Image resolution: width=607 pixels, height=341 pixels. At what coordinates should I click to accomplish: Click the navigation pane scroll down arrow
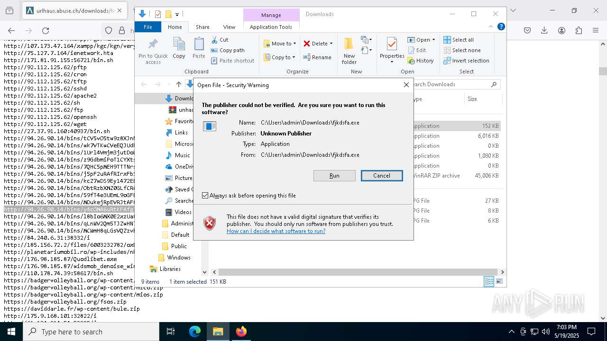point(205,272)
